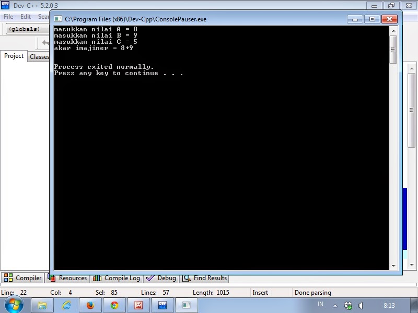The height and width of the screenshot is (313, 418).
Task: Switch to Dev-C++ taskbar button
Action: (x=162, y=305)
